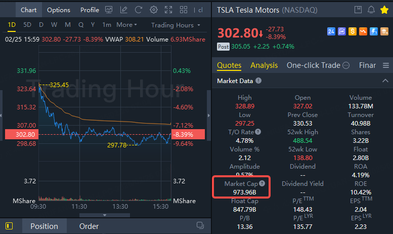Select the 1m one-minute timeframe
The image size is (393, 234).
tap(107, 25)
